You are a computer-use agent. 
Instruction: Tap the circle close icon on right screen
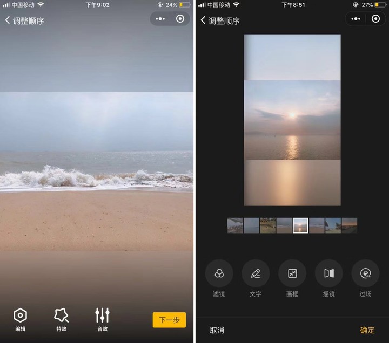(x=375, y=19)
